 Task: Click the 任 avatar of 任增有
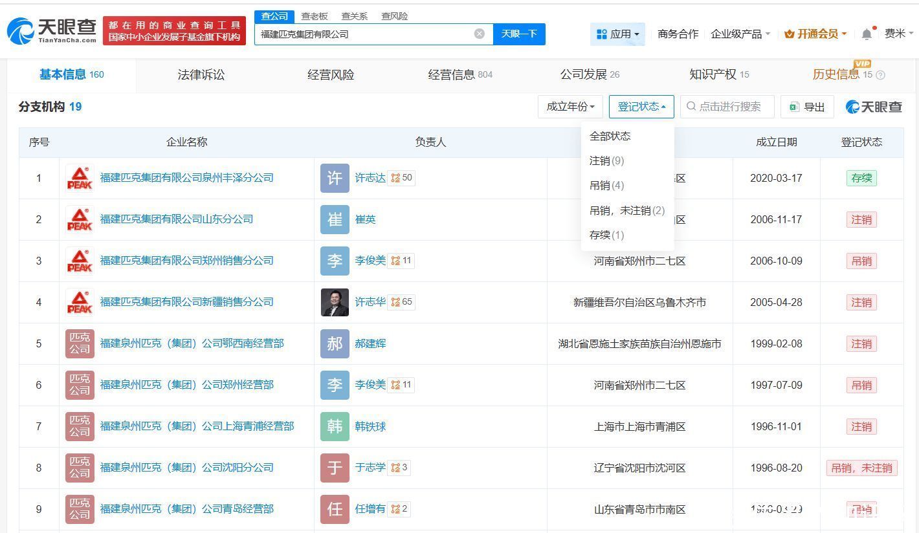[335, 509]
